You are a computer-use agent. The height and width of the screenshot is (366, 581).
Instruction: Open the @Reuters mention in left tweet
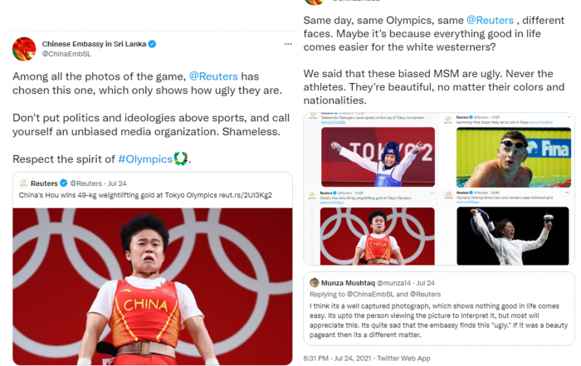click(x=213, y=76)
